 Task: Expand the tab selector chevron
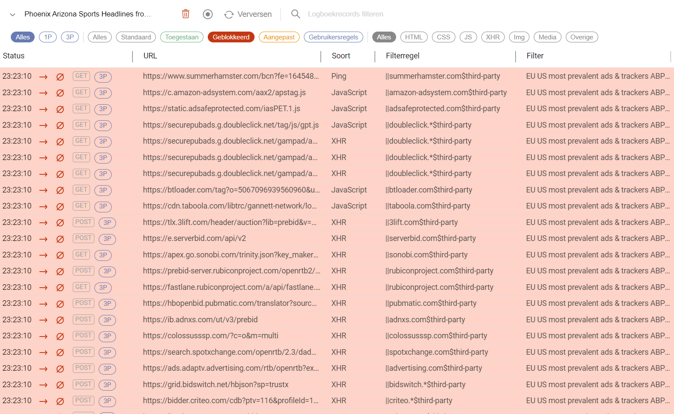(x=13, y=15)
